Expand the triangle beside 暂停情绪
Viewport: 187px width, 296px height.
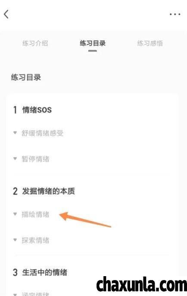[x=15, y=158]
